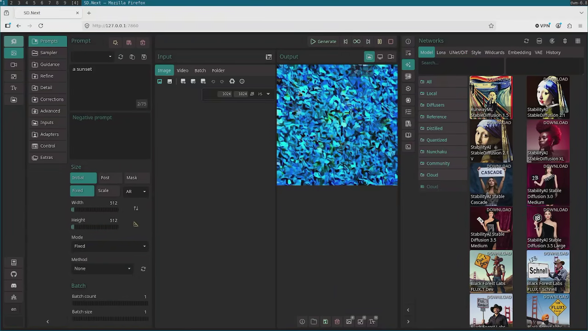The height and width of the screenshot is (331, 588).
Task: Adjust the Batch count slider
Action: pos(110,303)
